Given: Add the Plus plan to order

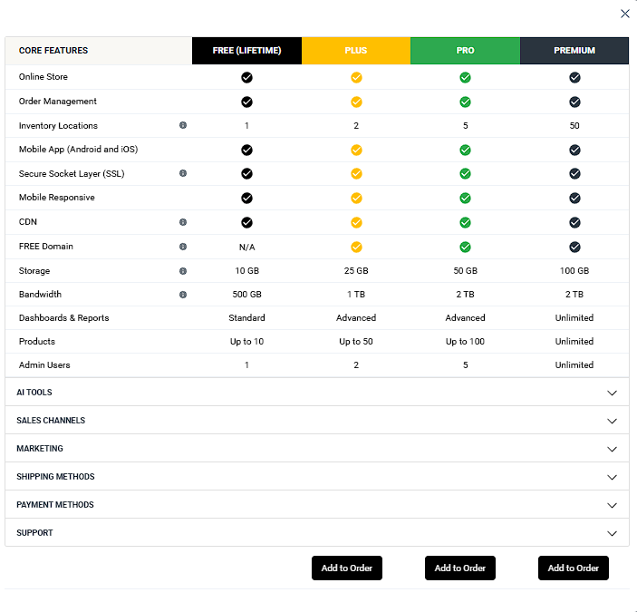Looking at the screenshot, I should [347, 568].
